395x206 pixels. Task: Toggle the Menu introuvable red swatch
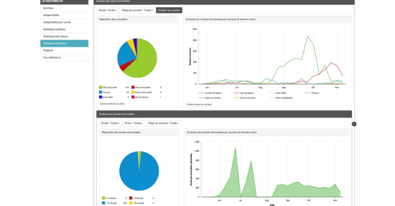133,88
